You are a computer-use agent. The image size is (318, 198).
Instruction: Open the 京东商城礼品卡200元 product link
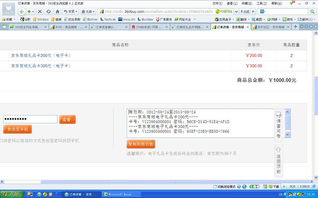(41, 55)
